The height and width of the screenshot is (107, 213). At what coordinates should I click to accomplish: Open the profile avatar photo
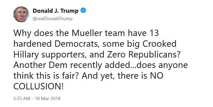coord(21,14)
